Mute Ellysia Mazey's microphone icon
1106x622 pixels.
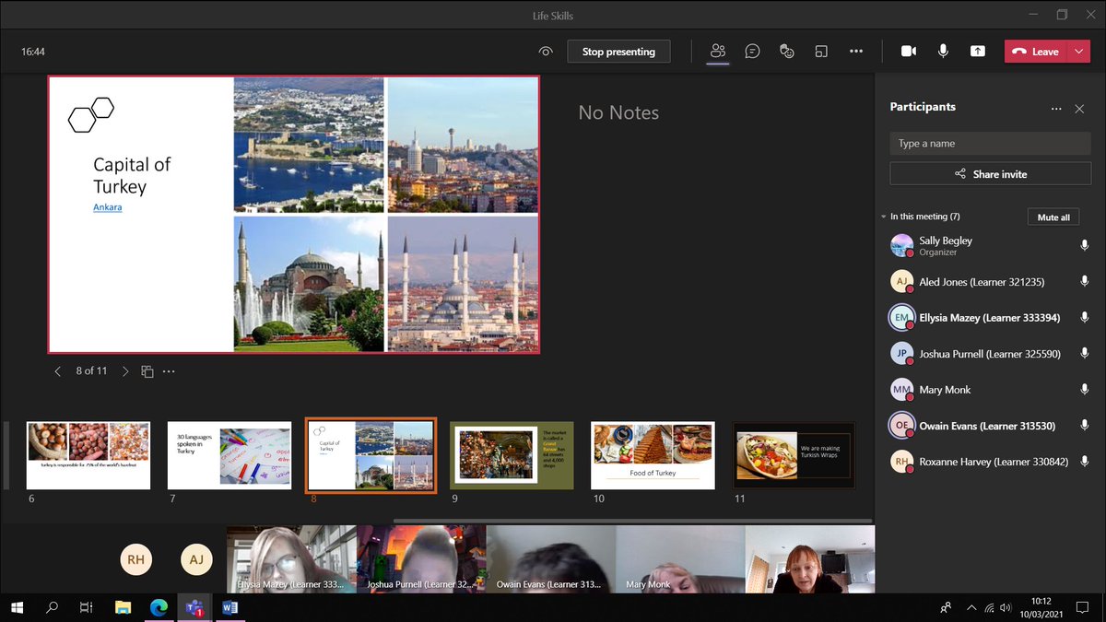(1085, 317)
